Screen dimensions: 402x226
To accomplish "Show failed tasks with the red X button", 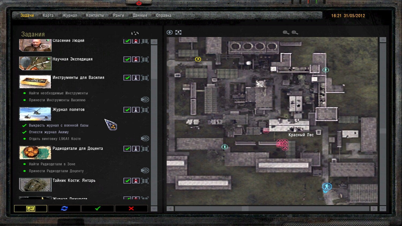I will point(131,208).
